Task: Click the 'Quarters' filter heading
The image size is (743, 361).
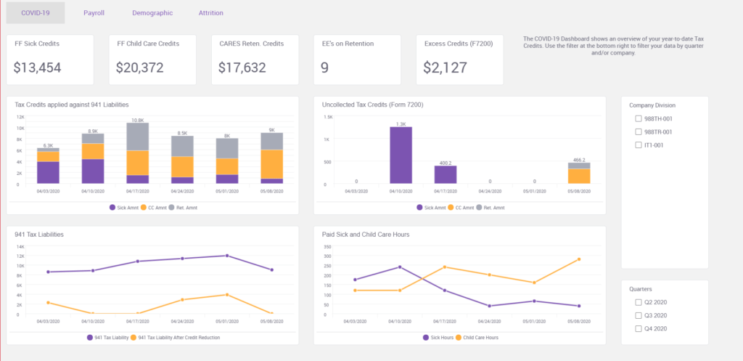Action: pyautogui.click(x=640, y=289)
